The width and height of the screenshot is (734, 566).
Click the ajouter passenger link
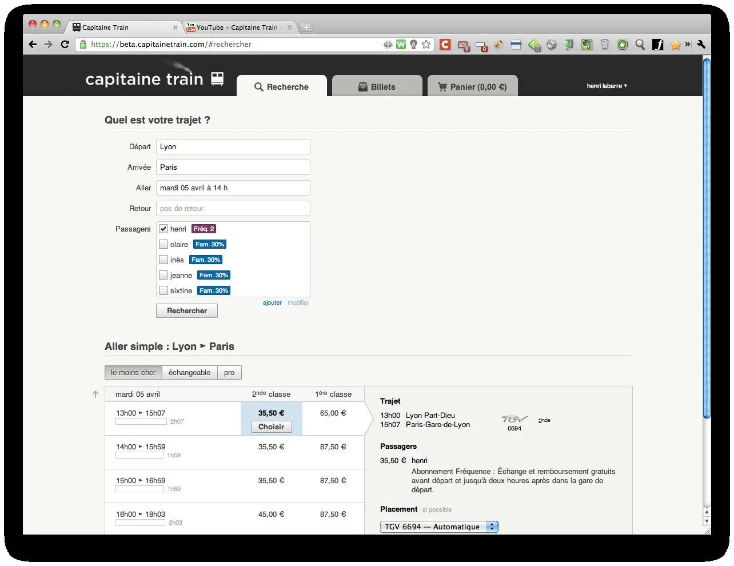pyautogui.click(x=272, y=302)
